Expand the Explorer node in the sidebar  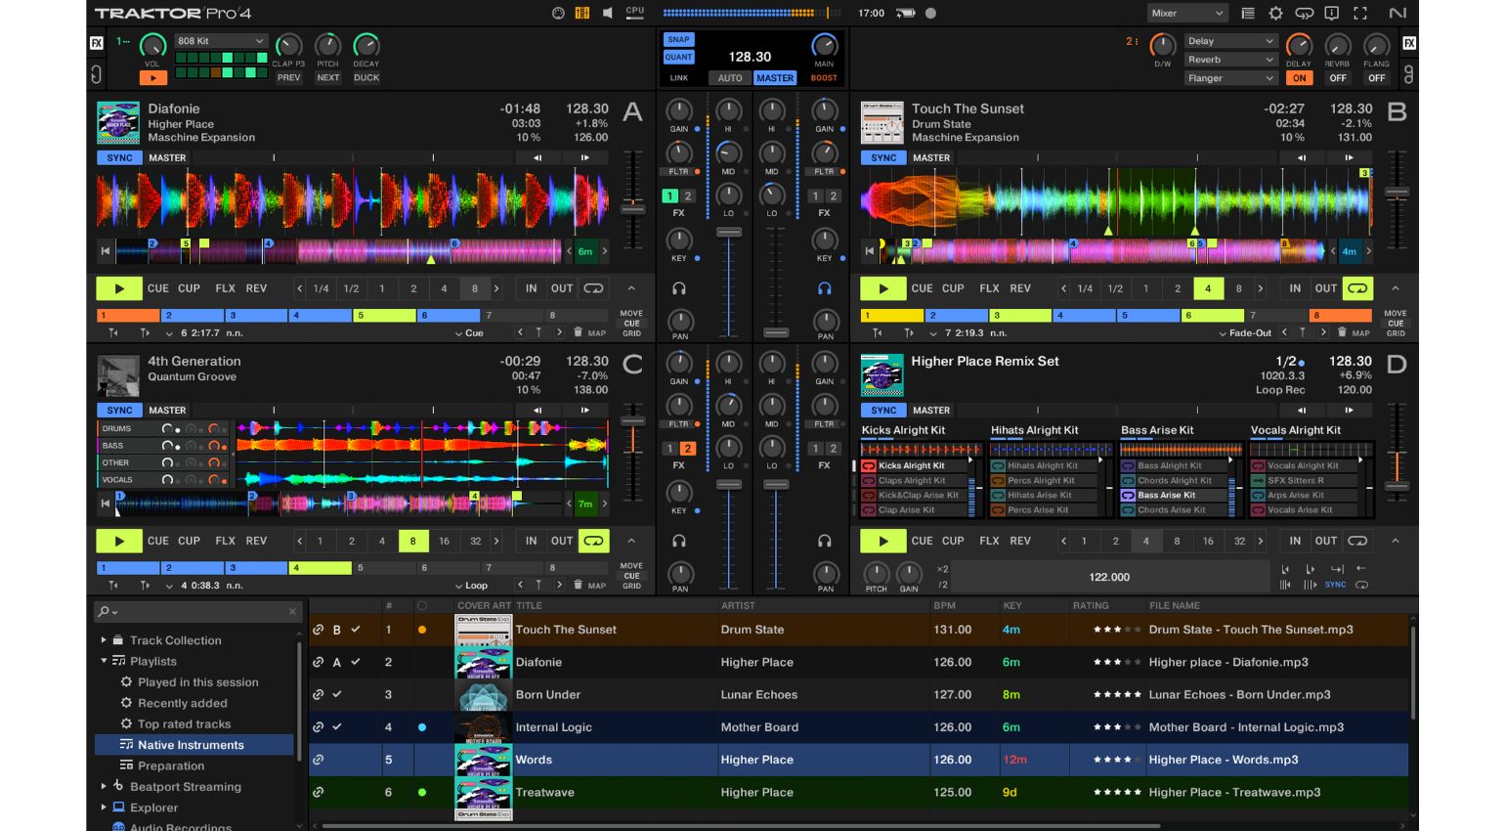[103, 808]
